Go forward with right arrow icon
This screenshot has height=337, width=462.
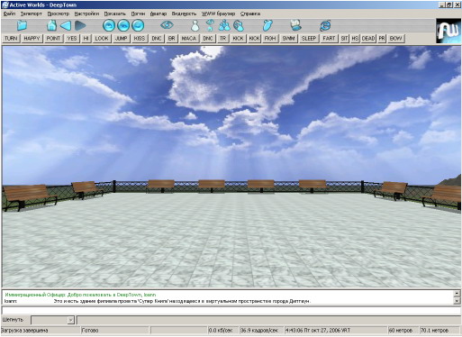[x=80, y=25]
